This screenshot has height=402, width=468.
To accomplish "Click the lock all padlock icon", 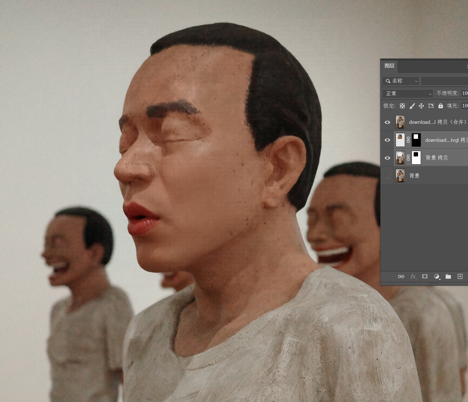I will (441, 106).
